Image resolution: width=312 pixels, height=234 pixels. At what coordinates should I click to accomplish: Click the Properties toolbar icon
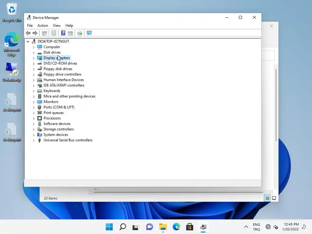pos(54,33)
